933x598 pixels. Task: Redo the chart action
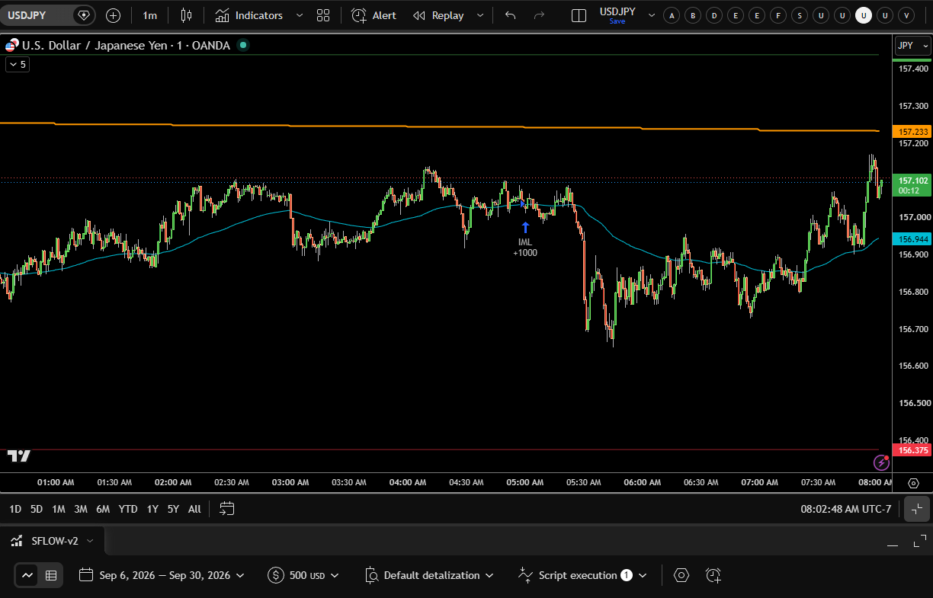pos(539,15)
